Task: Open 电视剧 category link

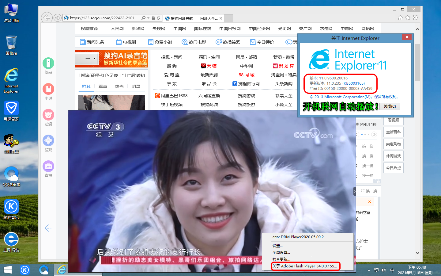Action: point(126,42)
